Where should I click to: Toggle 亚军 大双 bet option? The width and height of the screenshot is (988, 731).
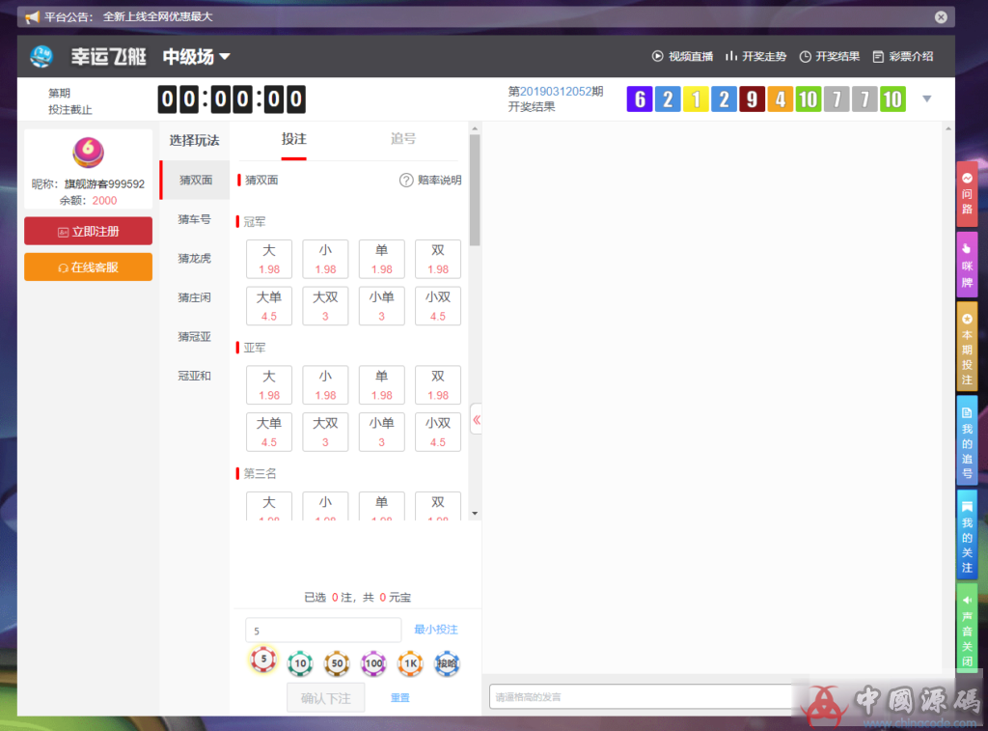click(x=325, y=432)
